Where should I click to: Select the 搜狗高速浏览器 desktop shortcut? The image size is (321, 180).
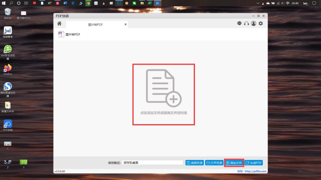[x=8, y=90]
